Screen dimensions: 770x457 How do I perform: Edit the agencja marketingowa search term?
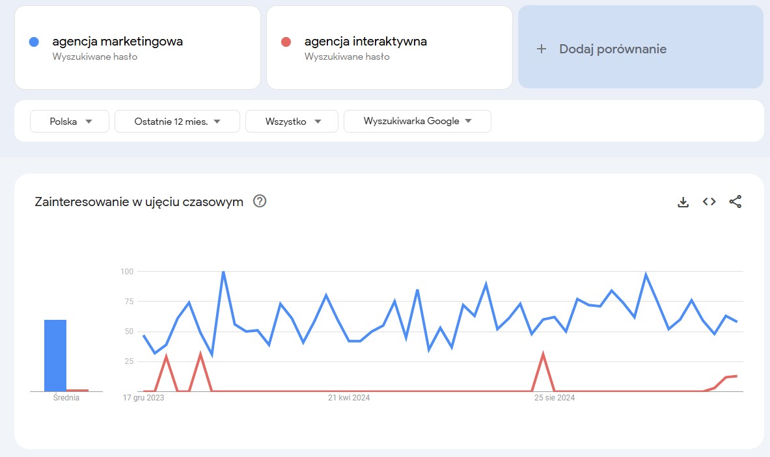click(117, 42)
